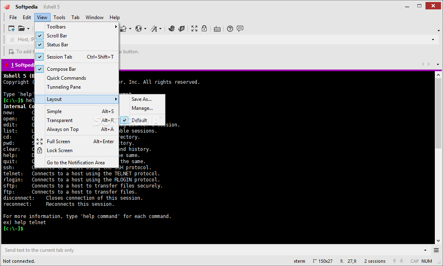Click the Send text compose input field
443x266 pixels.
[204, 250]
